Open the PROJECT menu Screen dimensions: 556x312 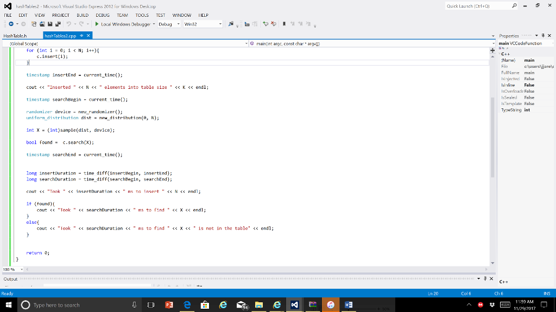61,15
